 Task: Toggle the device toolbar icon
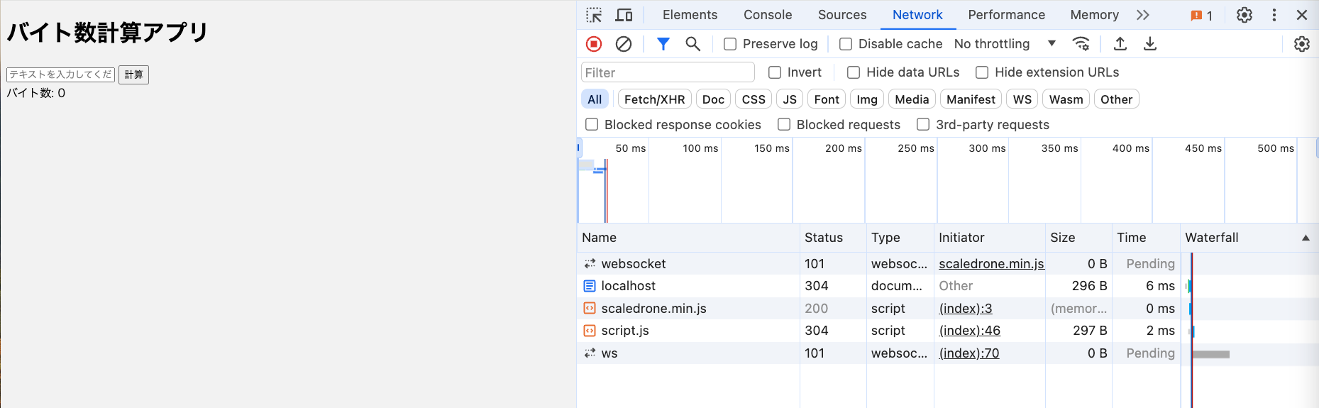tap(624, 15)
